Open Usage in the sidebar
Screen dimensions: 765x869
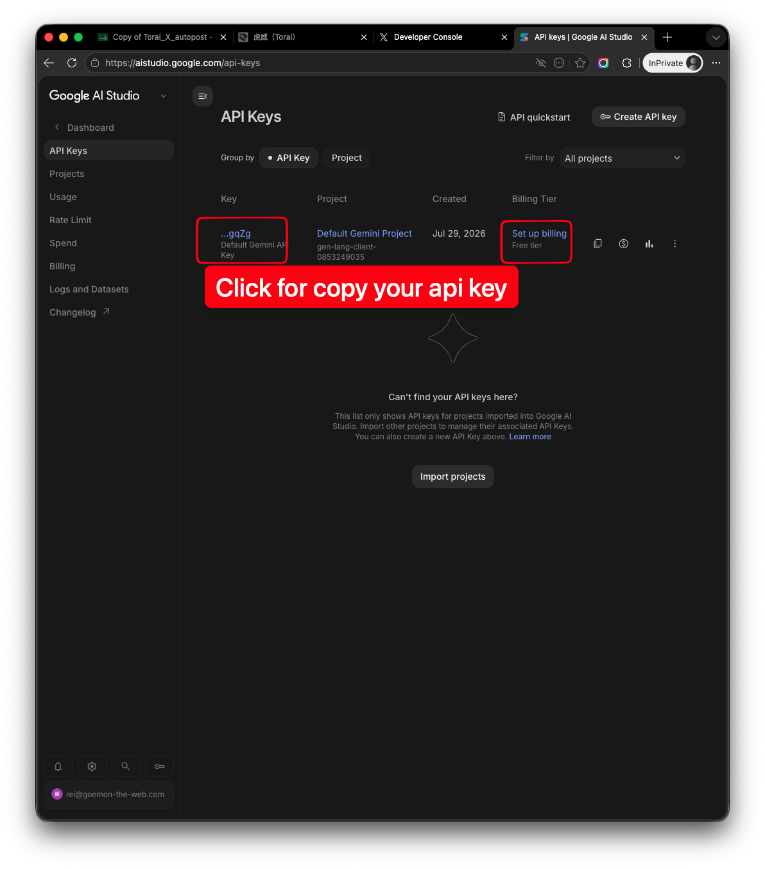tap(63, 197)
